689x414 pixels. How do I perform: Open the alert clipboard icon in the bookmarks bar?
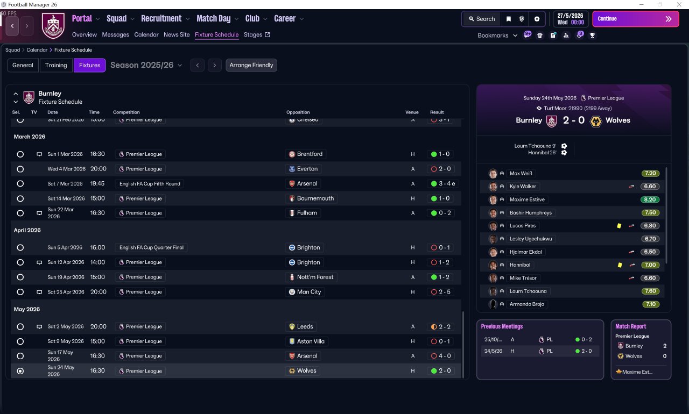[x=553, y=35]
